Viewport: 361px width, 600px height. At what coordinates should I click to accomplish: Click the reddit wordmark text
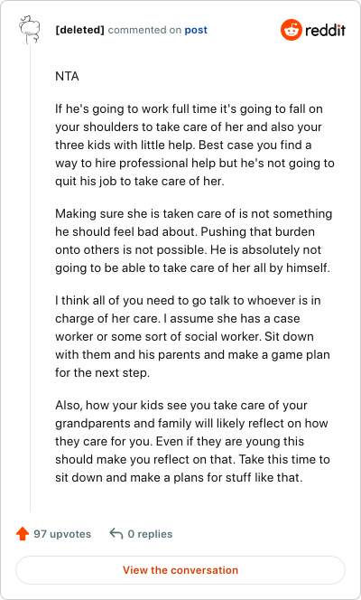[x=326, y=30]
